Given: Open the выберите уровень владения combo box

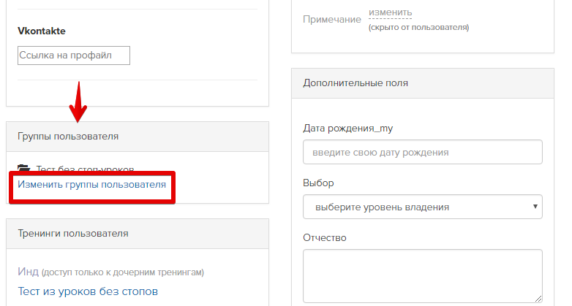Looking at the screenshot, I should click(x=423, y=207).
